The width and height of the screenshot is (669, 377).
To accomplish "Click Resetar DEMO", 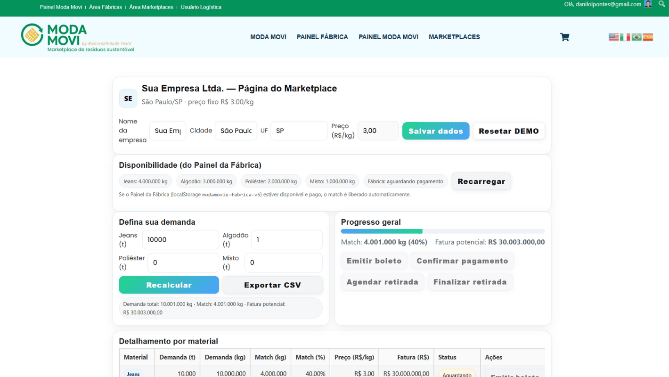I will coord(508,131).
